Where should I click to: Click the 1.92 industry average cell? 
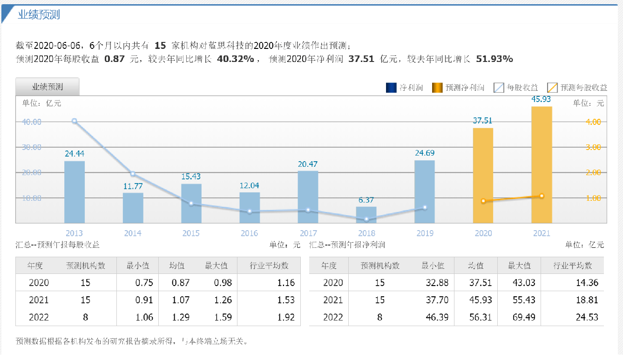[286, 317]
